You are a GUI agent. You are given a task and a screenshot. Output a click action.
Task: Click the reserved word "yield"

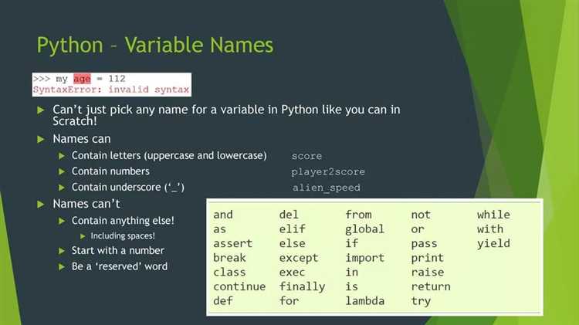coord(493,243)
